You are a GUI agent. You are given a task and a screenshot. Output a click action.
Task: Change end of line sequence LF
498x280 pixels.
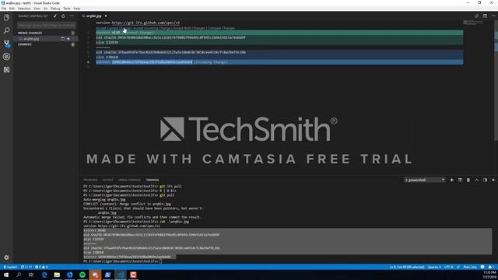458,267
